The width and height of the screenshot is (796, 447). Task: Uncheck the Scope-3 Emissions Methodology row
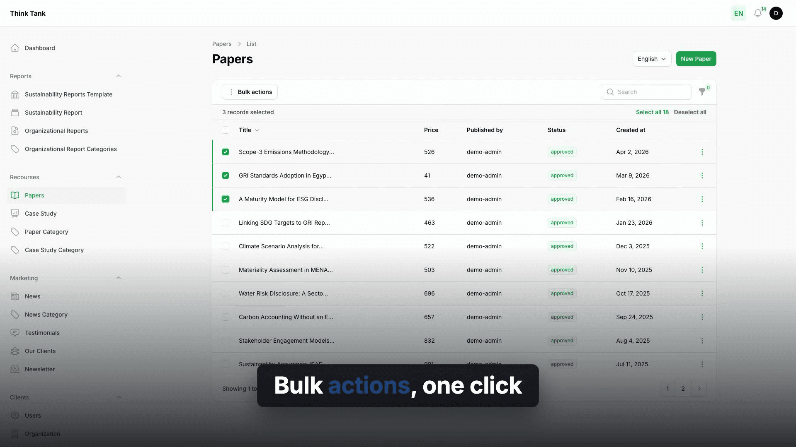coord(226,152)
